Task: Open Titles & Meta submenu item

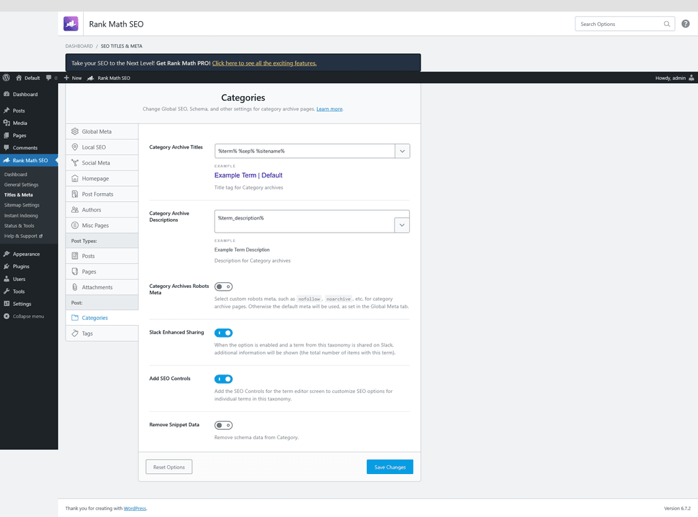Action: (18, 194)
